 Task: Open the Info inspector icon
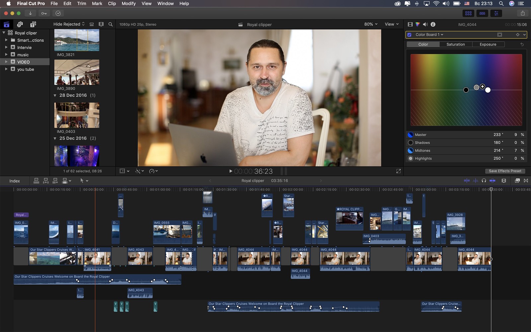[433, 24]
